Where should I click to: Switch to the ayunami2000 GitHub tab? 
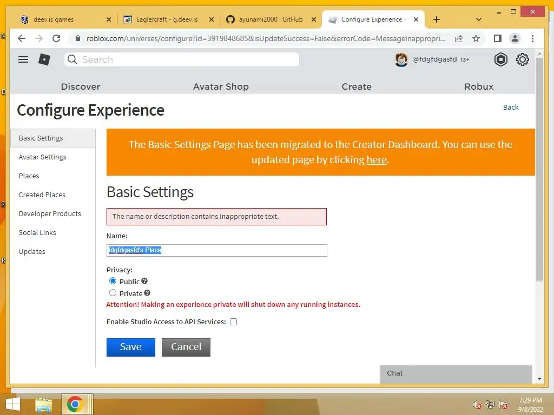(x=271, y=19)
